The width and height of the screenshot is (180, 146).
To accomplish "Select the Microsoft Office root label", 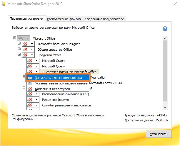I will [44, 38].
